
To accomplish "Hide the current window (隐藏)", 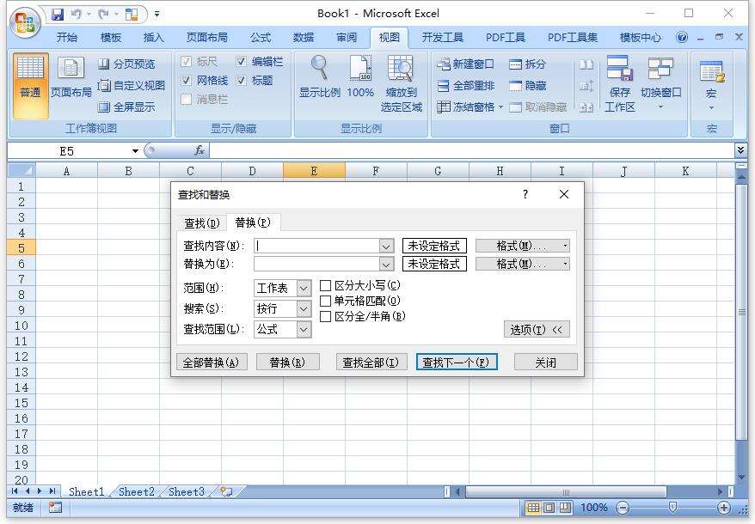I will click(528, 86).
